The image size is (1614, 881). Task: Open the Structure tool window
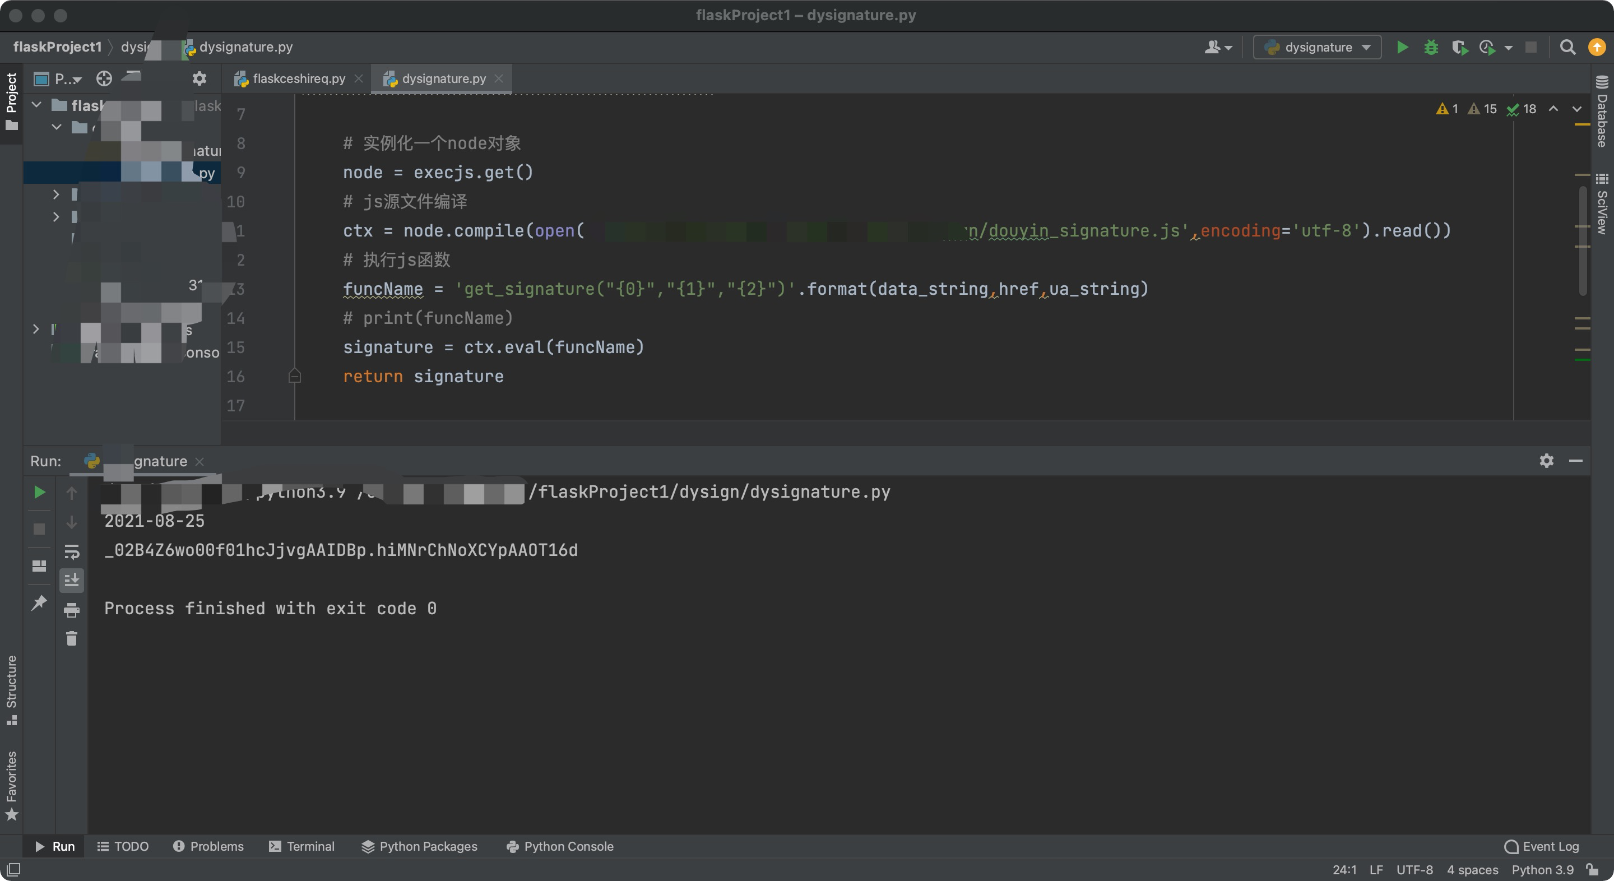11,690
